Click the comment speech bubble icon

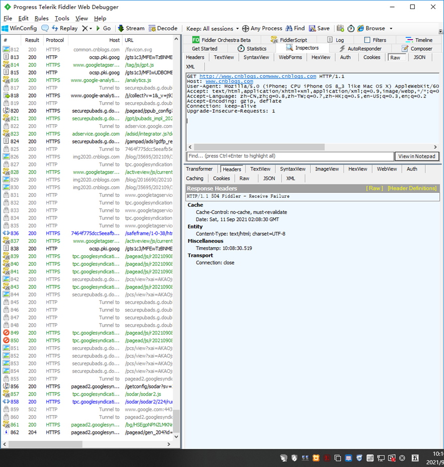45,28
